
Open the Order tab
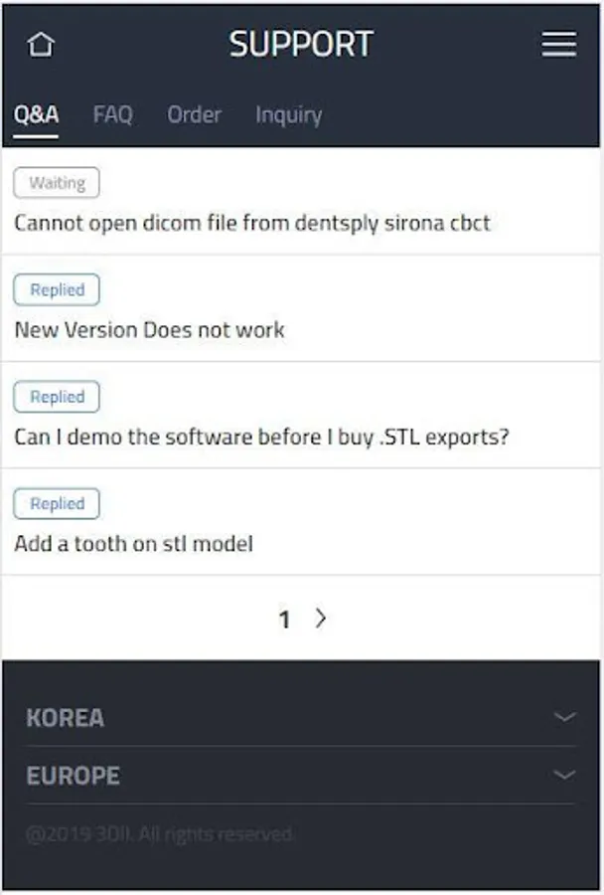pyautogui.click(x=194, y=114)
